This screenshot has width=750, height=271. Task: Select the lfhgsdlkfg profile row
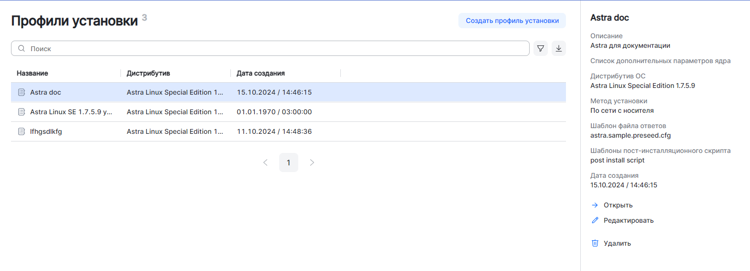[287, 131]
